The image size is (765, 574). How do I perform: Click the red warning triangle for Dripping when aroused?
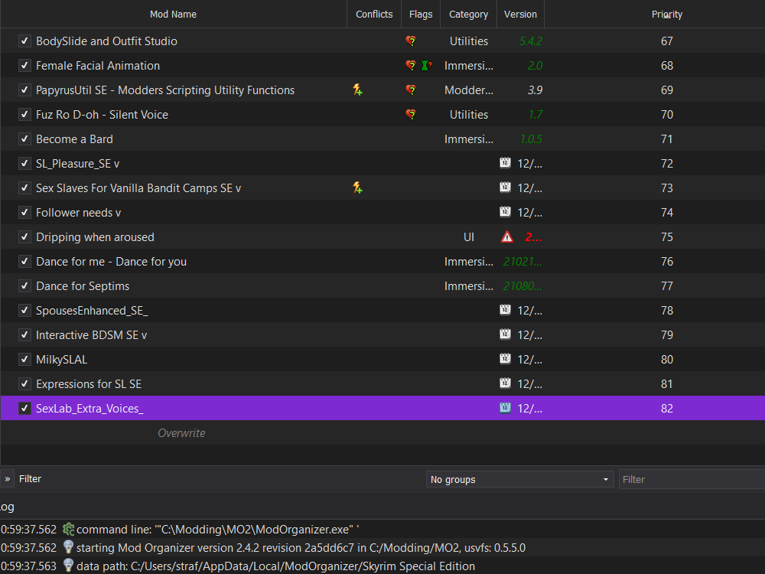(x=507, y=236)
